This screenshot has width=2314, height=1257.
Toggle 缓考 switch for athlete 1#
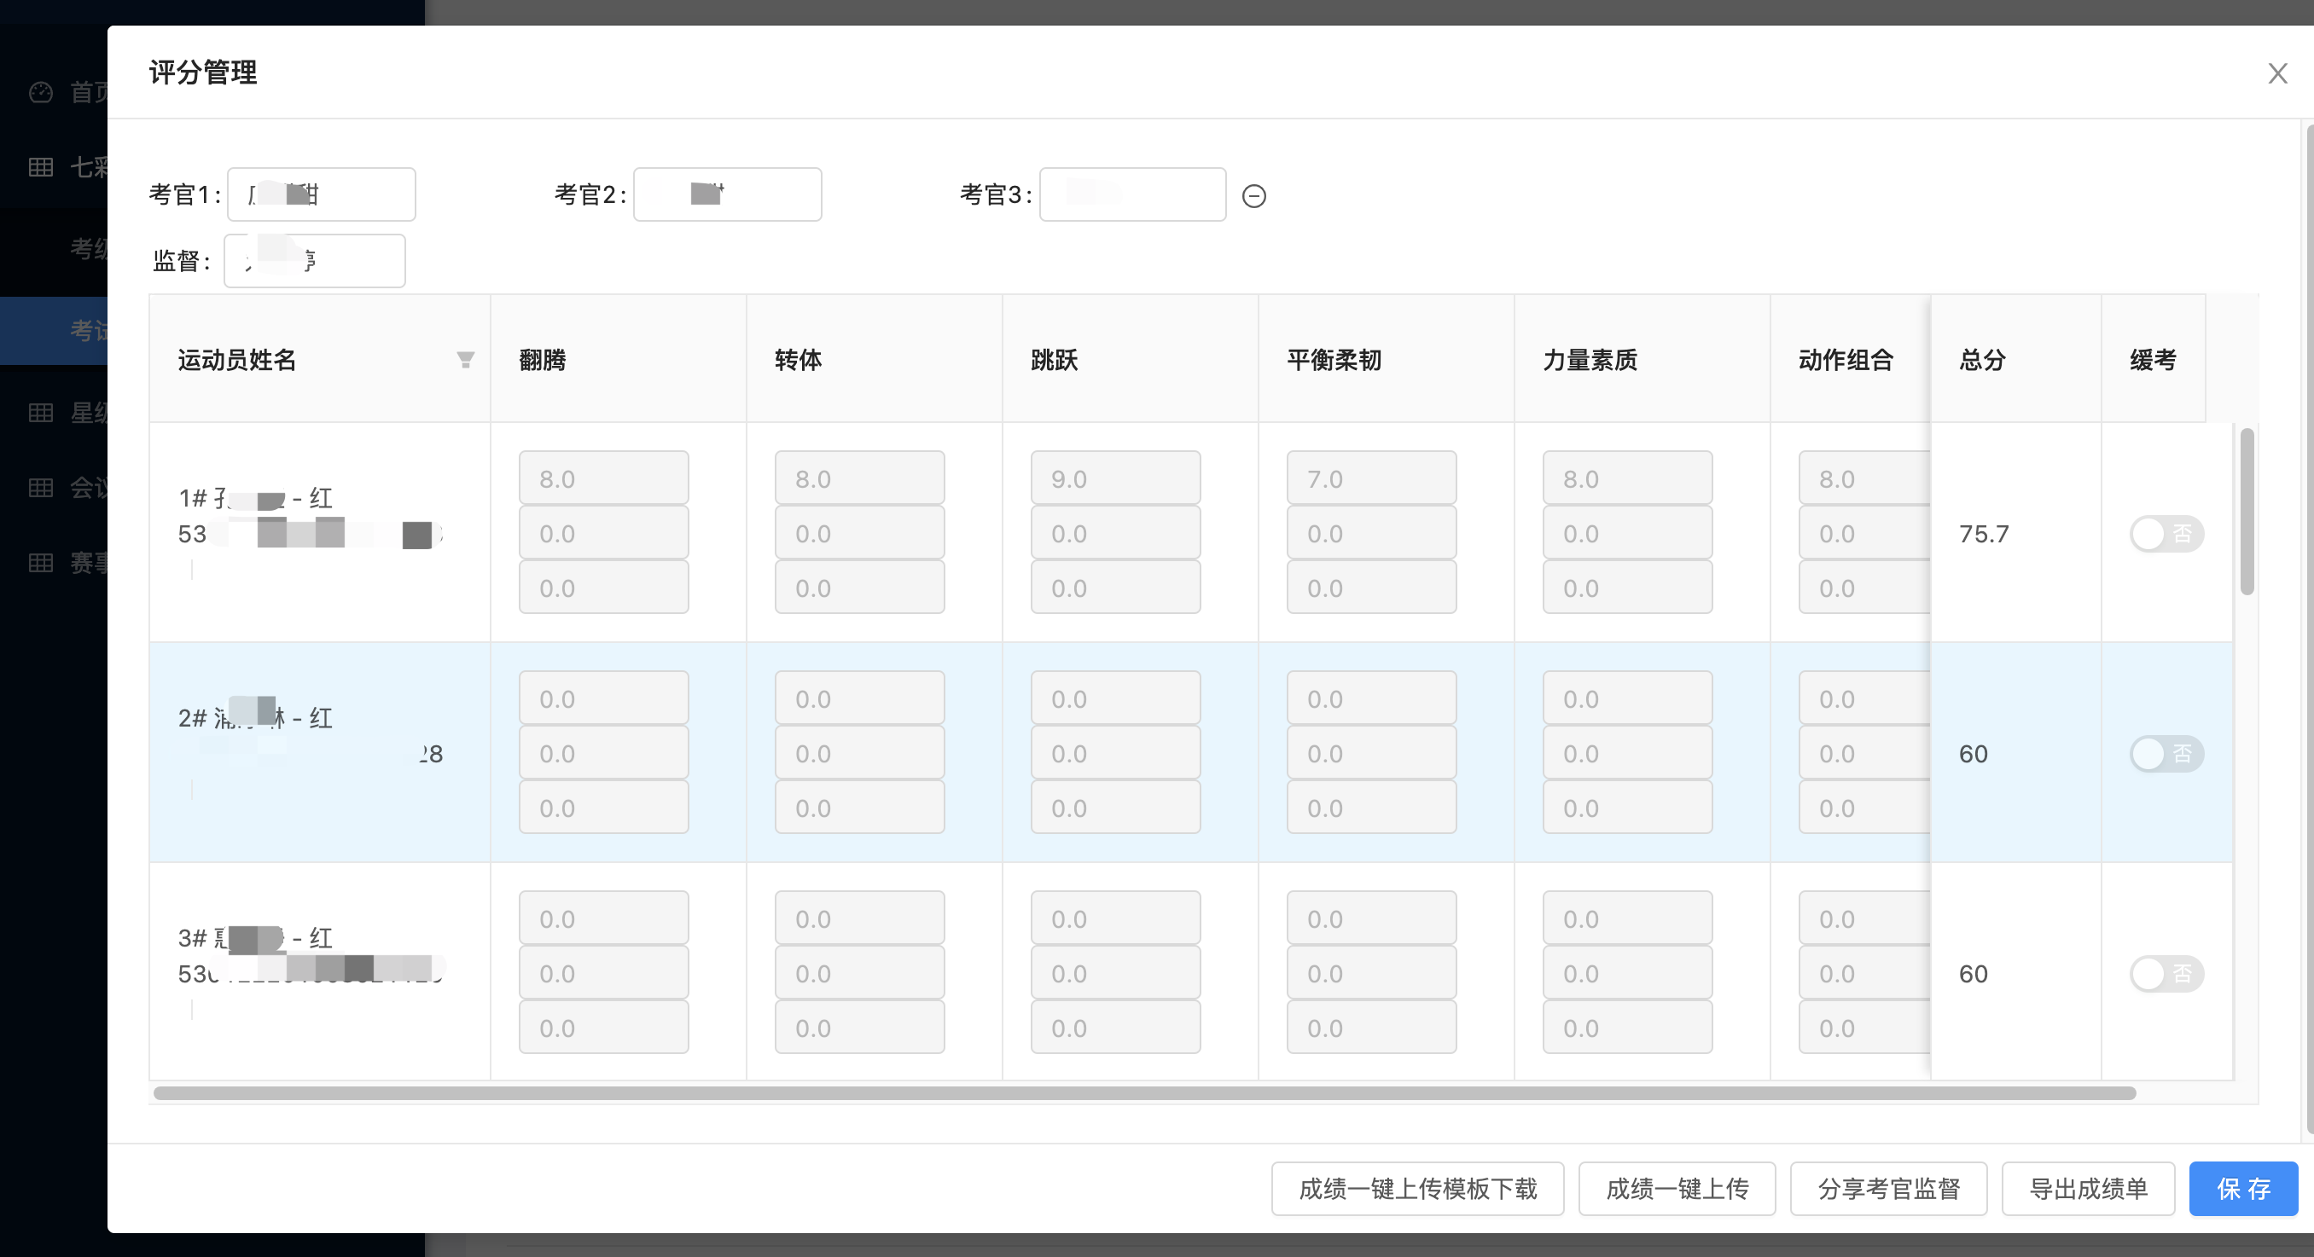2166,534
